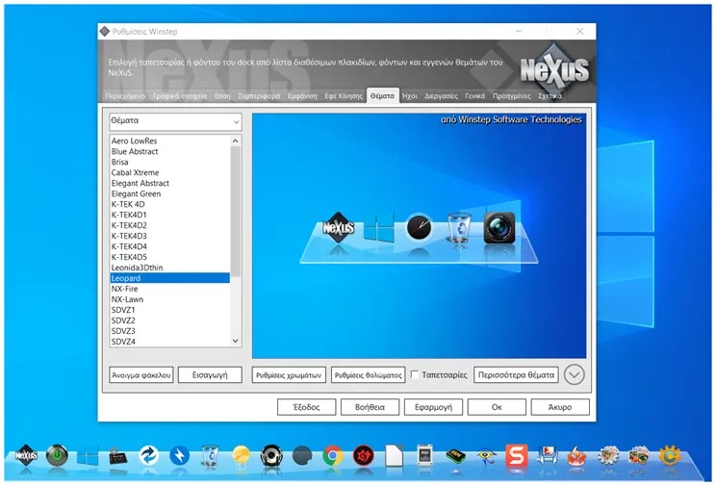Click the orange flame dock icon
716x486 pixels.
577,455
